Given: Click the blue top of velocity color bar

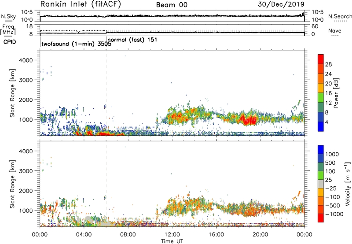Looking at the screenshot, I should pyautogui.click(x=321, y=150).
